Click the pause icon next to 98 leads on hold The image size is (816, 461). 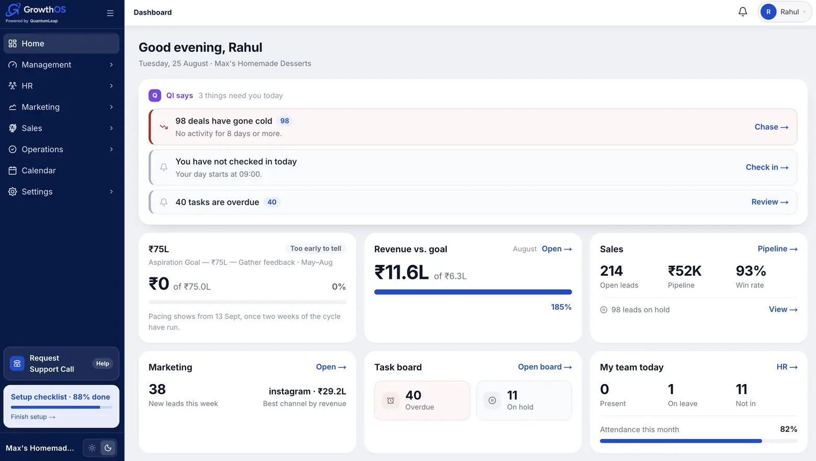tap(604, 310)
